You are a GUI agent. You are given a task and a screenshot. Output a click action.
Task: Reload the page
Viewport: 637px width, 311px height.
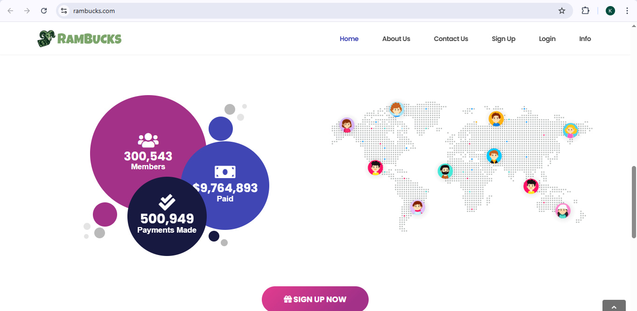(44, 11)
